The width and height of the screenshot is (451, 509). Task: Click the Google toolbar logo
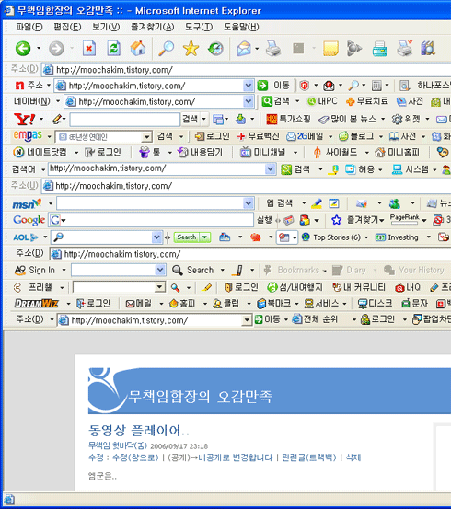(x=29, y=220)
